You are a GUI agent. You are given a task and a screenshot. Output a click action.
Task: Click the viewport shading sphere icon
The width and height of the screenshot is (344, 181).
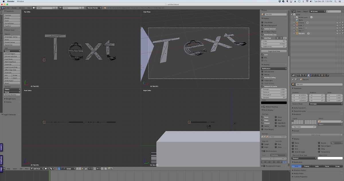pyautogui.click(x=46, y=169)
